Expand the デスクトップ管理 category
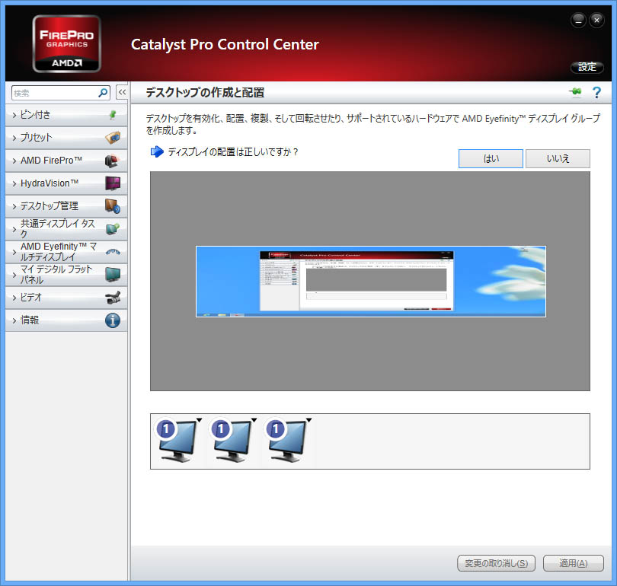The height and width of the screenshot is (586, 617). click(x=14, y=206)
